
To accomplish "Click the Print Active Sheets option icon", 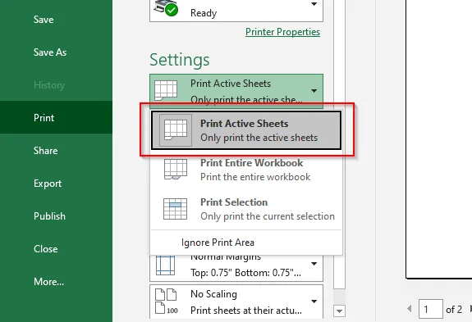I will 175,129.
